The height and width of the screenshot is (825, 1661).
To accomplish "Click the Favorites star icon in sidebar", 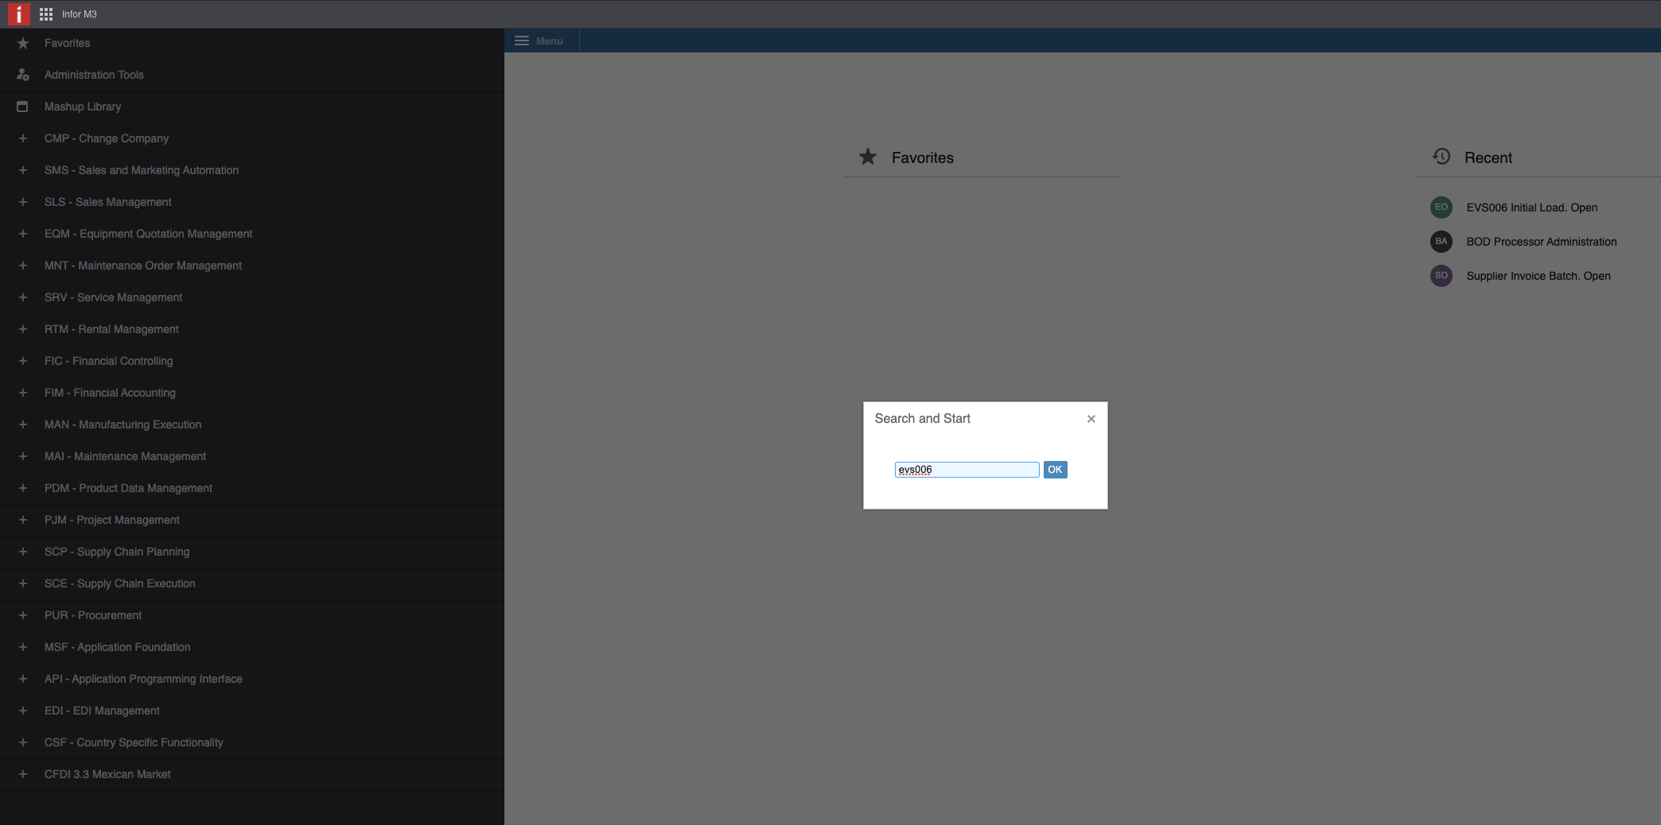I will tap(23, 44).
